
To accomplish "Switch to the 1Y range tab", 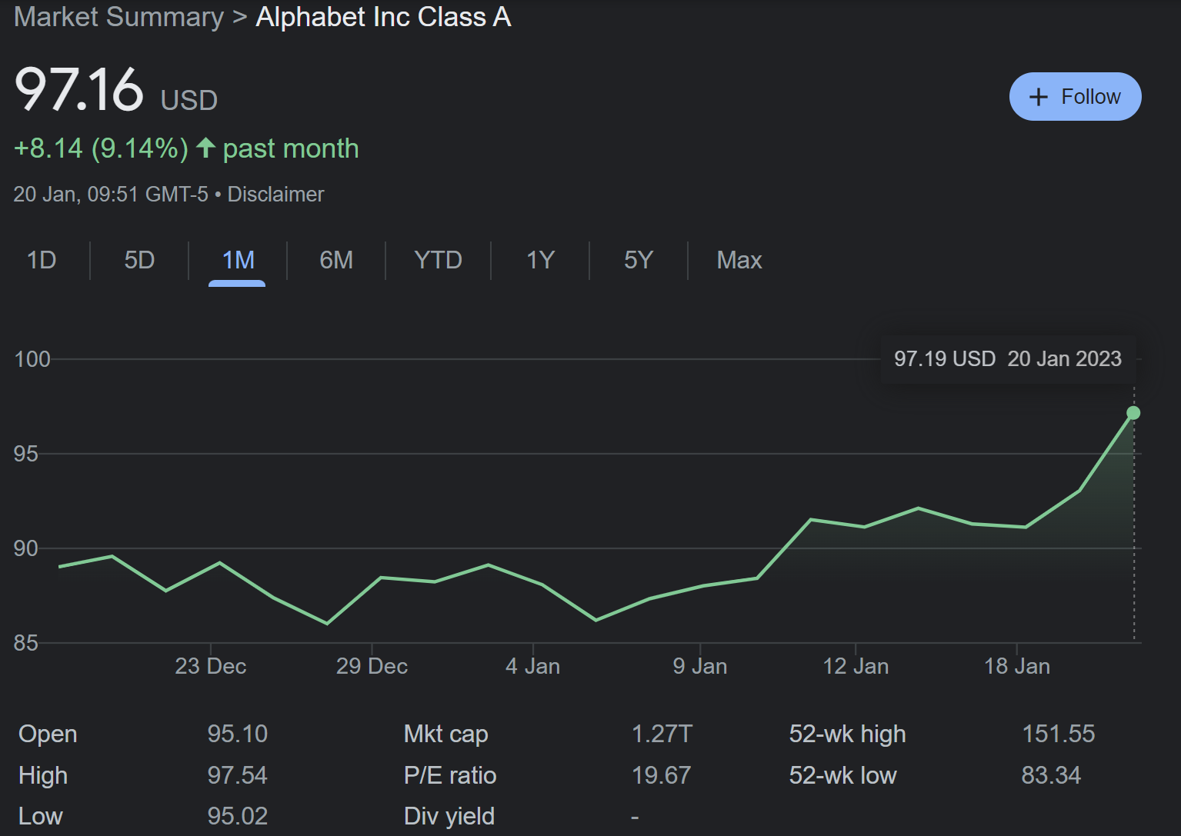I will point(540,260).
